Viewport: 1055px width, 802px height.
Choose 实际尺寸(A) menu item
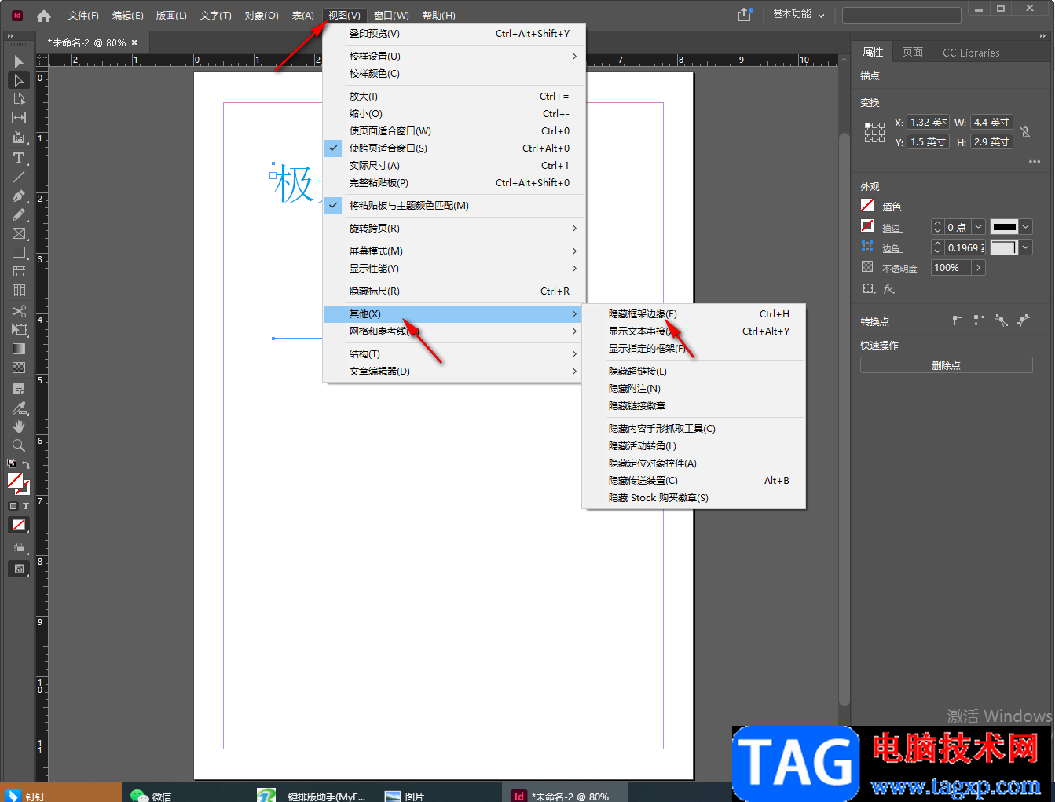point(455,165)
